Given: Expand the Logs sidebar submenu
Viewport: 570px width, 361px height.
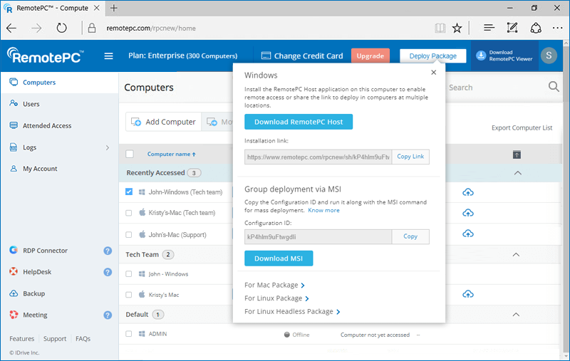Looking at the screenshot, I should 108,147.
